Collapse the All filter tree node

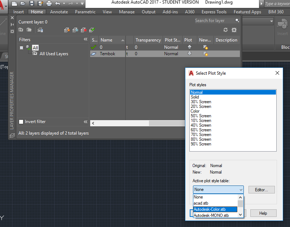(21, 48)
